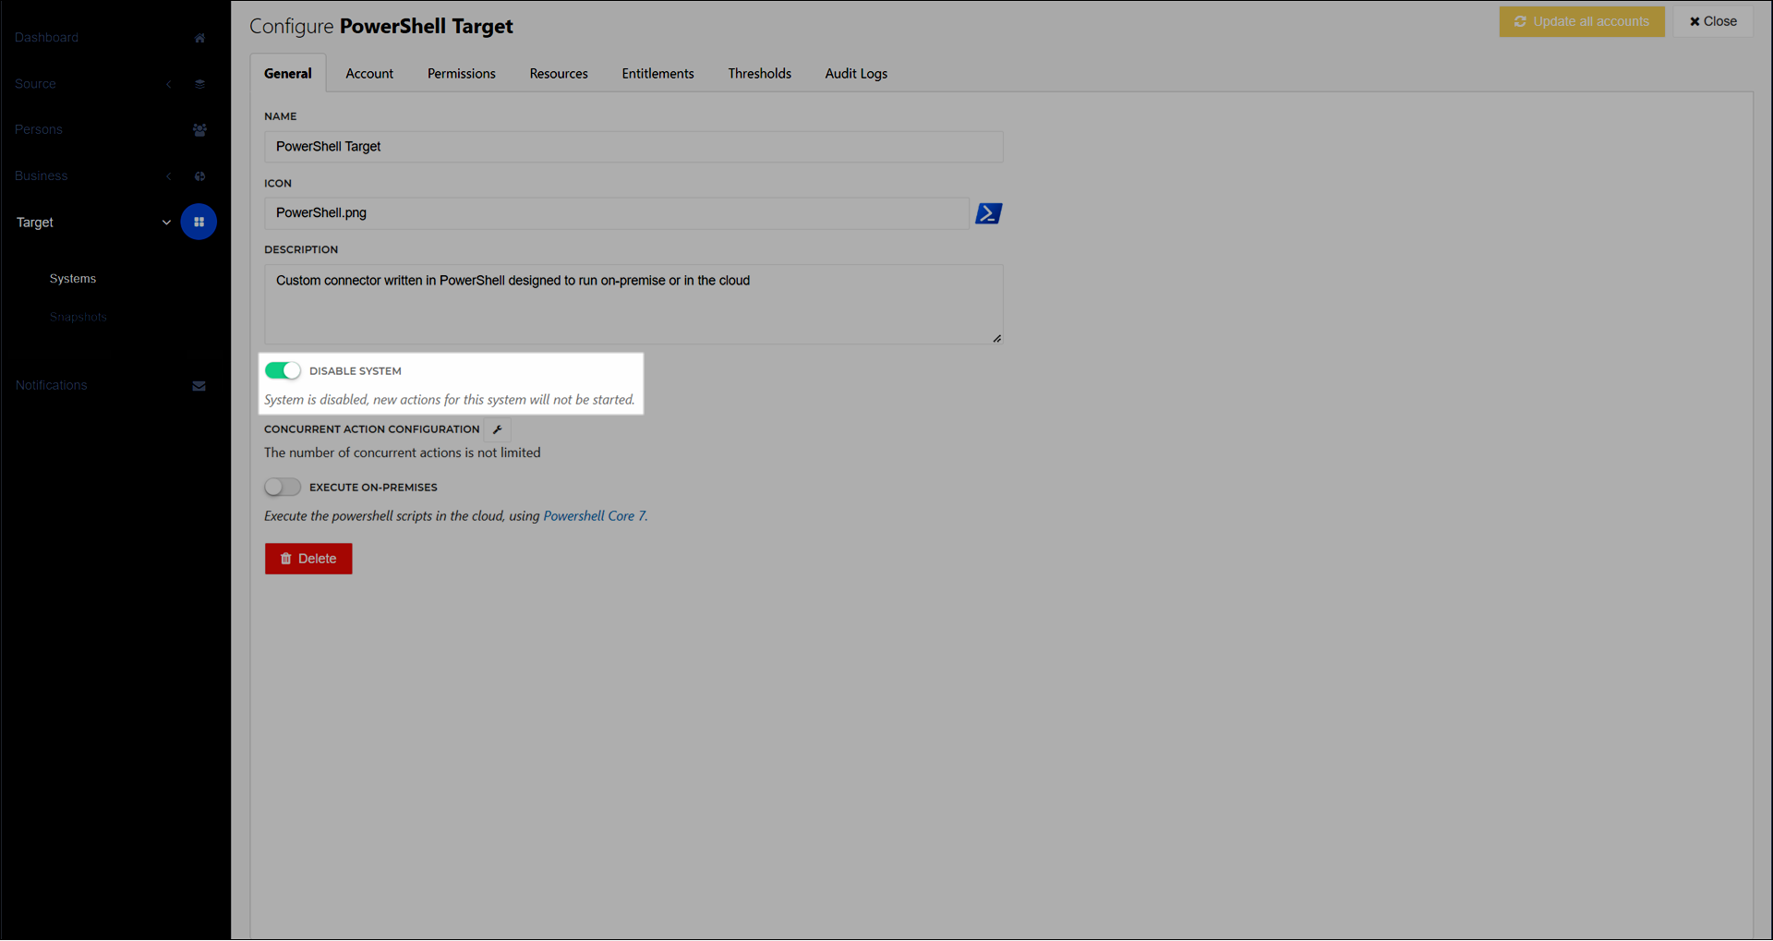Screen dimensions: 1773x941
Task: Open the Permissions tab
Action: 462,73
